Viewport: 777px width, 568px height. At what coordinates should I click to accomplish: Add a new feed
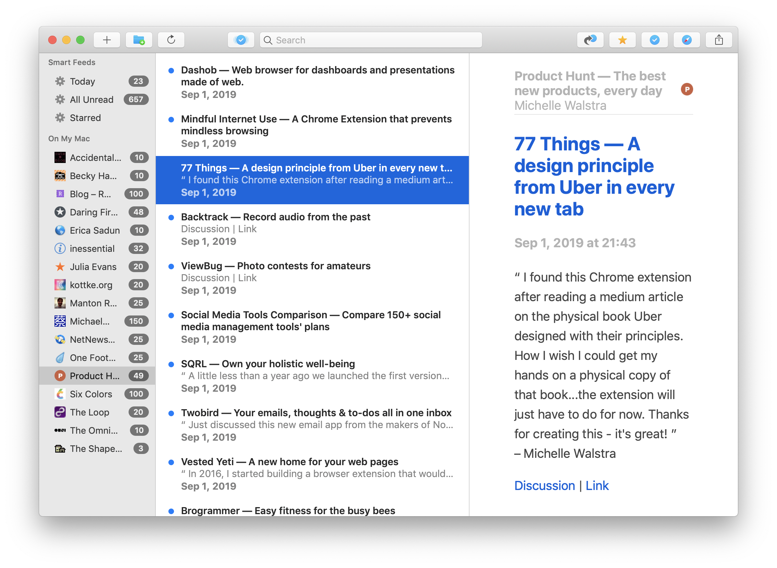(x=107, y=40)
